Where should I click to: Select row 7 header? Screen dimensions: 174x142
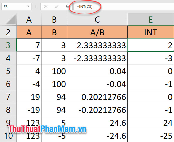[8, 97]
